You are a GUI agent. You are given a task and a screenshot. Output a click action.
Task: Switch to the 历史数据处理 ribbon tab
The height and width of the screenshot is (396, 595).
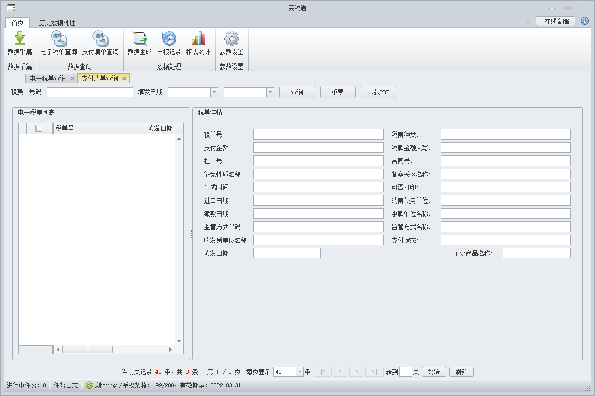pyautogui.click(x=57, y=23)
